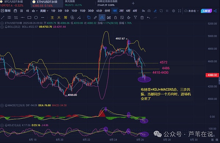Click the edit note icon

tap(122, 18)
